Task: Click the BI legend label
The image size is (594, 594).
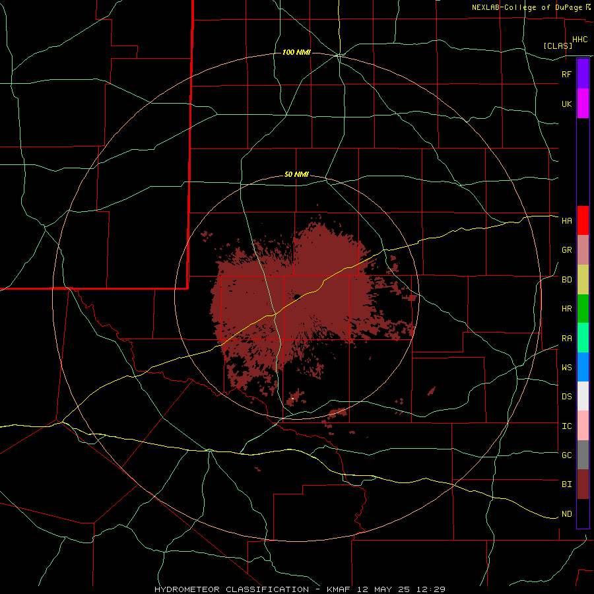Action: point(566,484)
